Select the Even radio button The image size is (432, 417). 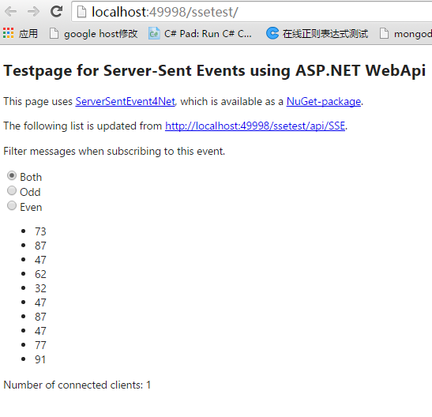(12, 205)
